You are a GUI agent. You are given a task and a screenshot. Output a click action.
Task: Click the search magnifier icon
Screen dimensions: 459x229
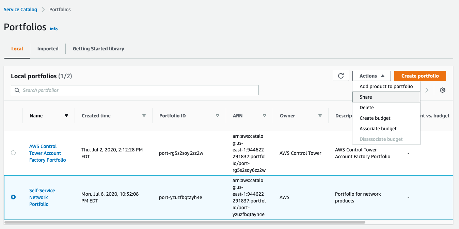17,90
